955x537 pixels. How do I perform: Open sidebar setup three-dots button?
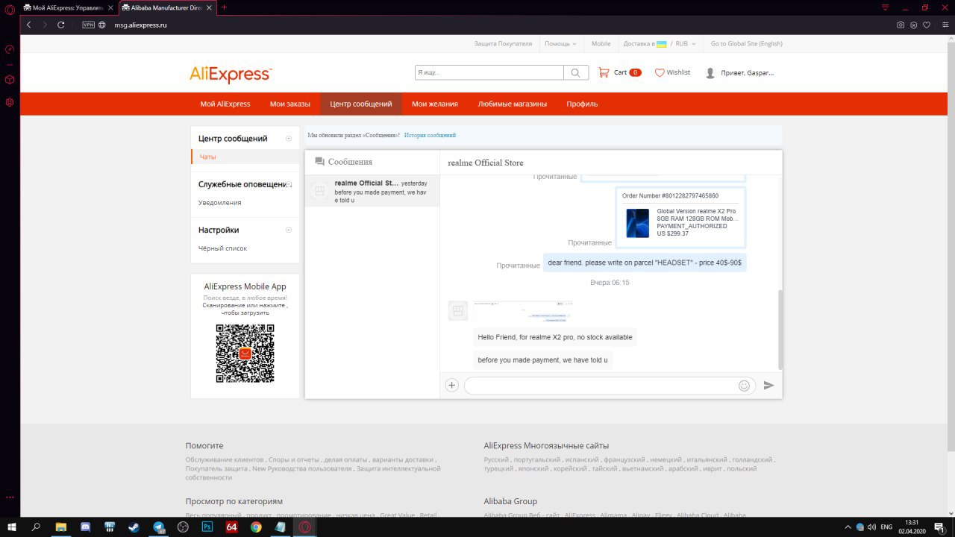click(10, 497)
